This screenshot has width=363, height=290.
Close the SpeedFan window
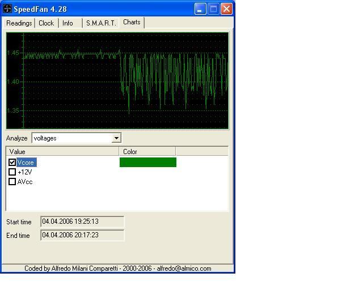click(x=227, y=9)
